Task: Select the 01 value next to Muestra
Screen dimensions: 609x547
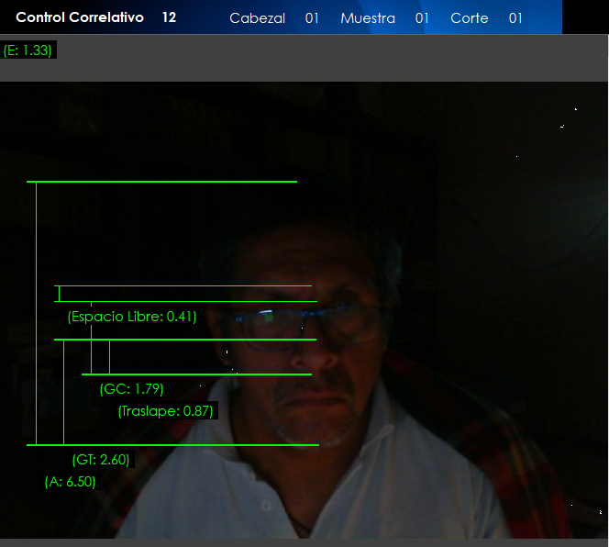Action: pos(422,18)
